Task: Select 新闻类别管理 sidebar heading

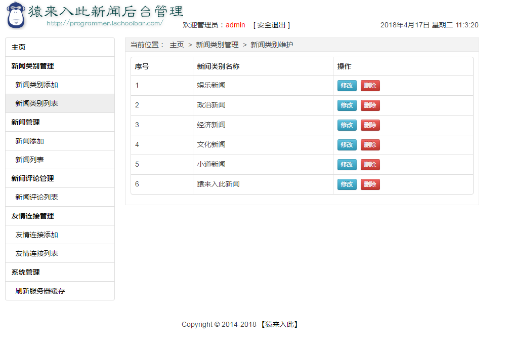Action: pos(60,66)
